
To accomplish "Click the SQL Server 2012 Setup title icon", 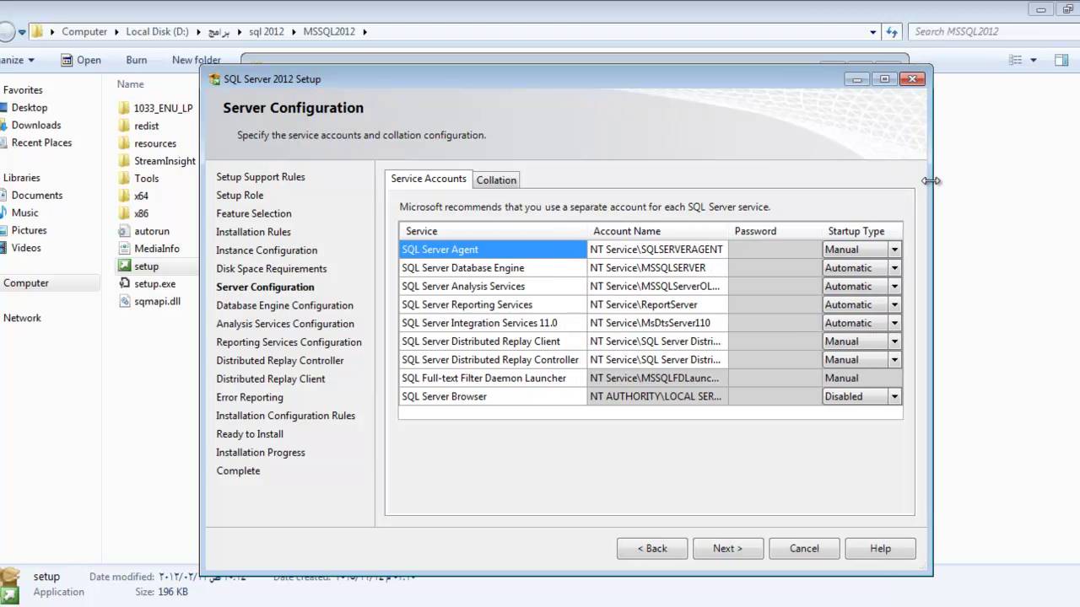I will 215,79.
